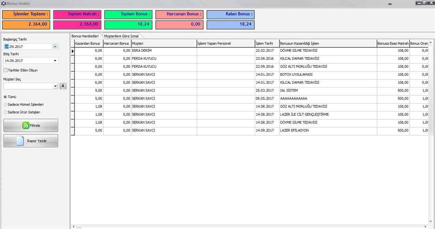Enable the Tarihler Etkin Olsun checkbox

[x=5, y=70]
